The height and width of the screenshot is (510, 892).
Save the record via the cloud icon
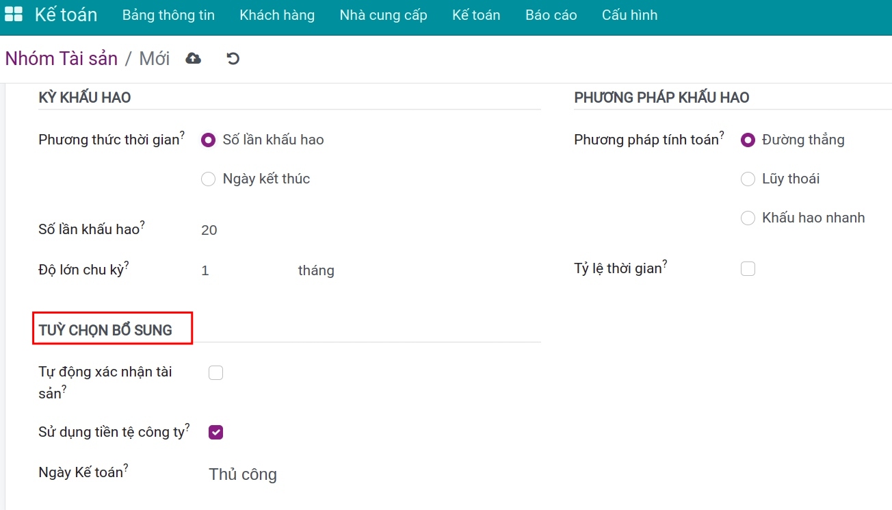(x=193, y=58)
